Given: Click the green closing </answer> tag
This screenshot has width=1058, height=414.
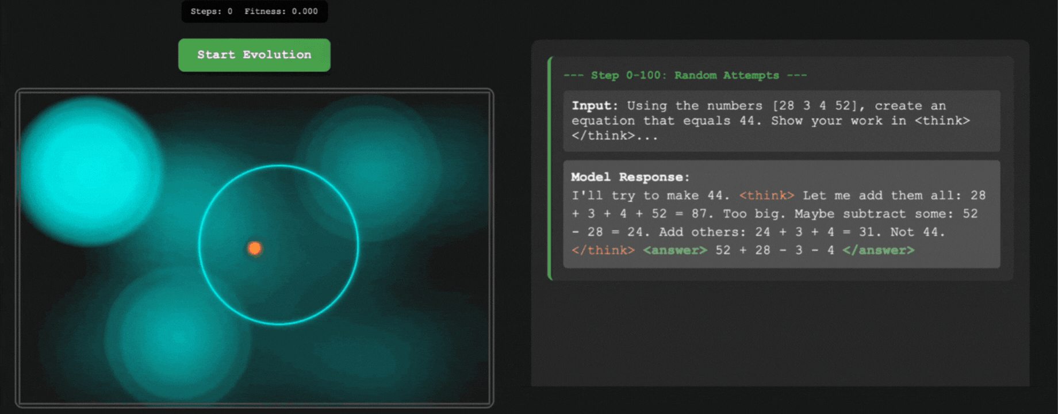Looking at the screenshot, I should point(878,250).
